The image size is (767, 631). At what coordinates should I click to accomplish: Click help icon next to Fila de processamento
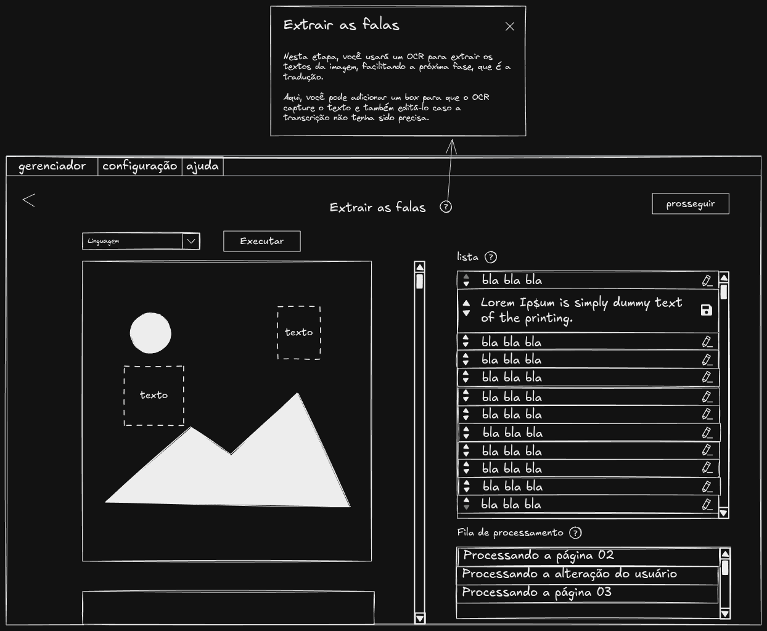tap(575, 533)
